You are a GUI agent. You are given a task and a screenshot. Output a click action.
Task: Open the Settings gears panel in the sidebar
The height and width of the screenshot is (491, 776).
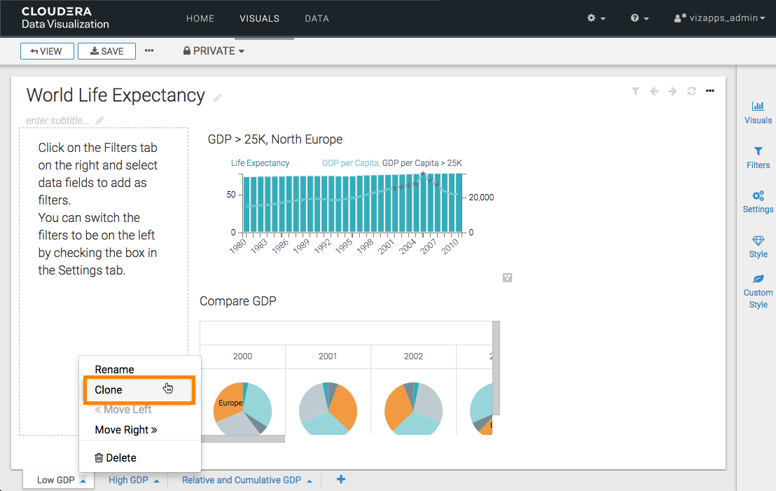758,202
